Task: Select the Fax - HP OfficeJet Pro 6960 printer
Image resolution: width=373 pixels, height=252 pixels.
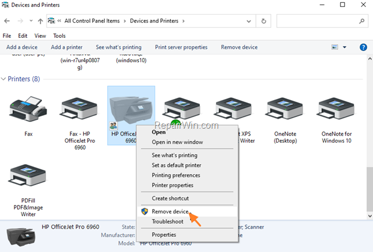Action: pos(80,109)
